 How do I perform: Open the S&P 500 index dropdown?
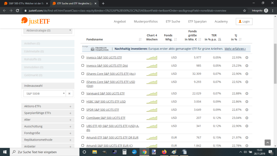45,93
